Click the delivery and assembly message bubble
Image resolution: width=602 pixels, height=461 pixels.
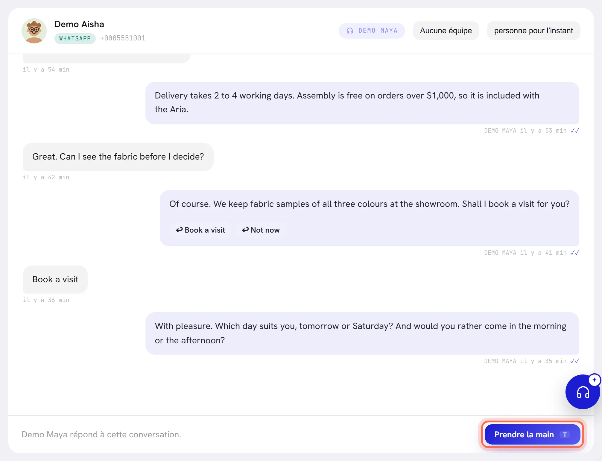pyautogui.click(x=362, y=103)
